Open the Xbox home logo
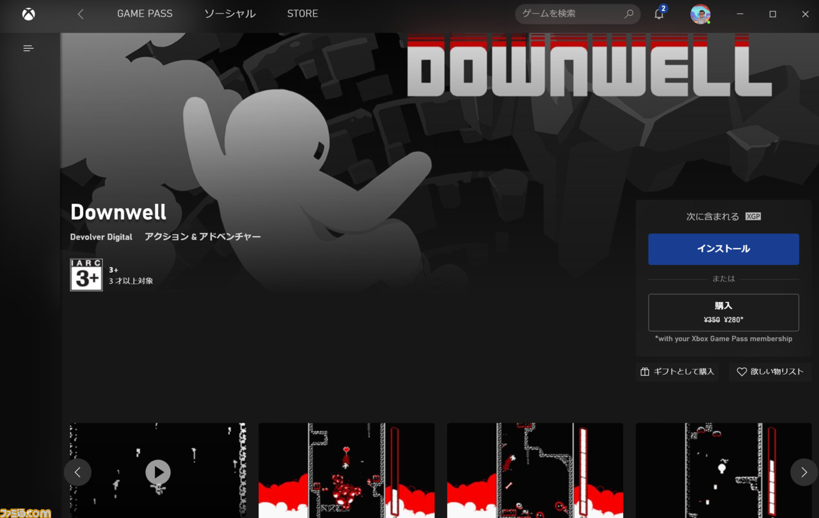 29,14
